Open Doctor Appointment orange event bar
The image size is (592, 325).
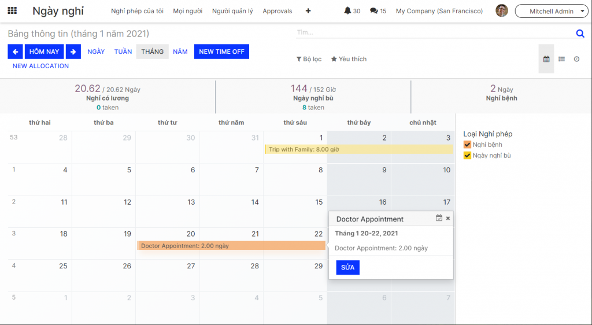[x=231, y=246]
